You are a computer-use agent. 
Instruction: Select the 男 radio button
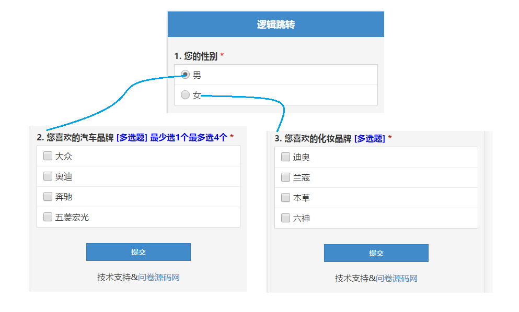point(185,75)
